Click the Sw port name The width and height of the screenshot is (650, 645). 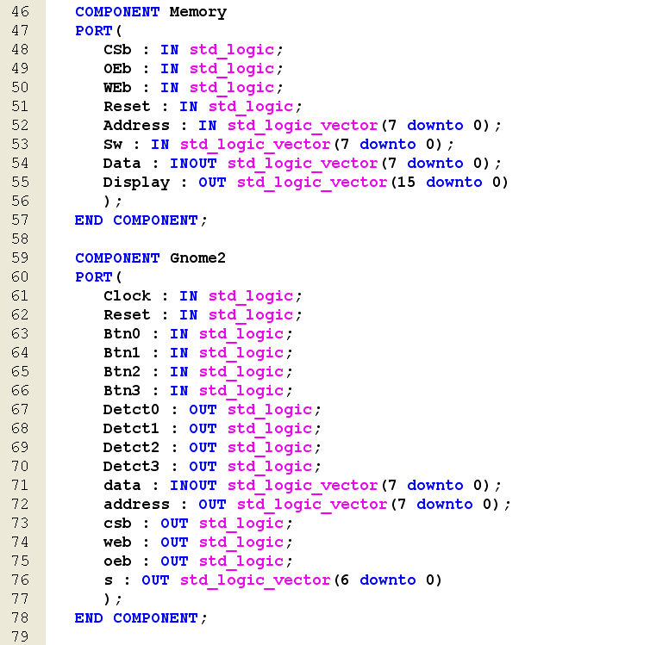[x=113, y=145]
